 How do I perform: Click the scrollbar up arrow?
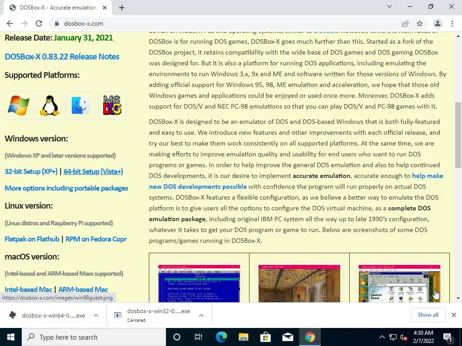point(458,36)
